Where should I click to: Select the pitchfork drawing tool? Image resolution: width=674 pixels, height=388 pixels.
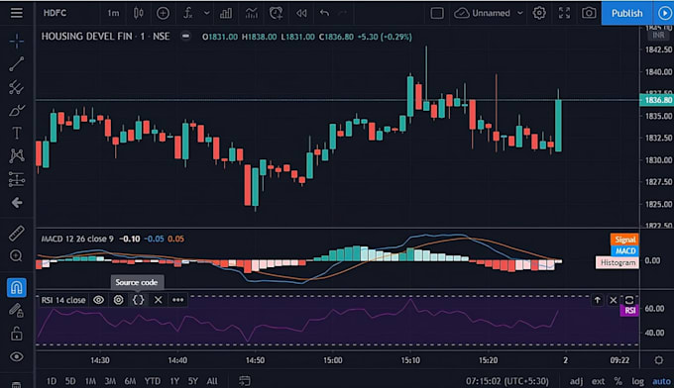pyautogui.click(x=16, y=87)
